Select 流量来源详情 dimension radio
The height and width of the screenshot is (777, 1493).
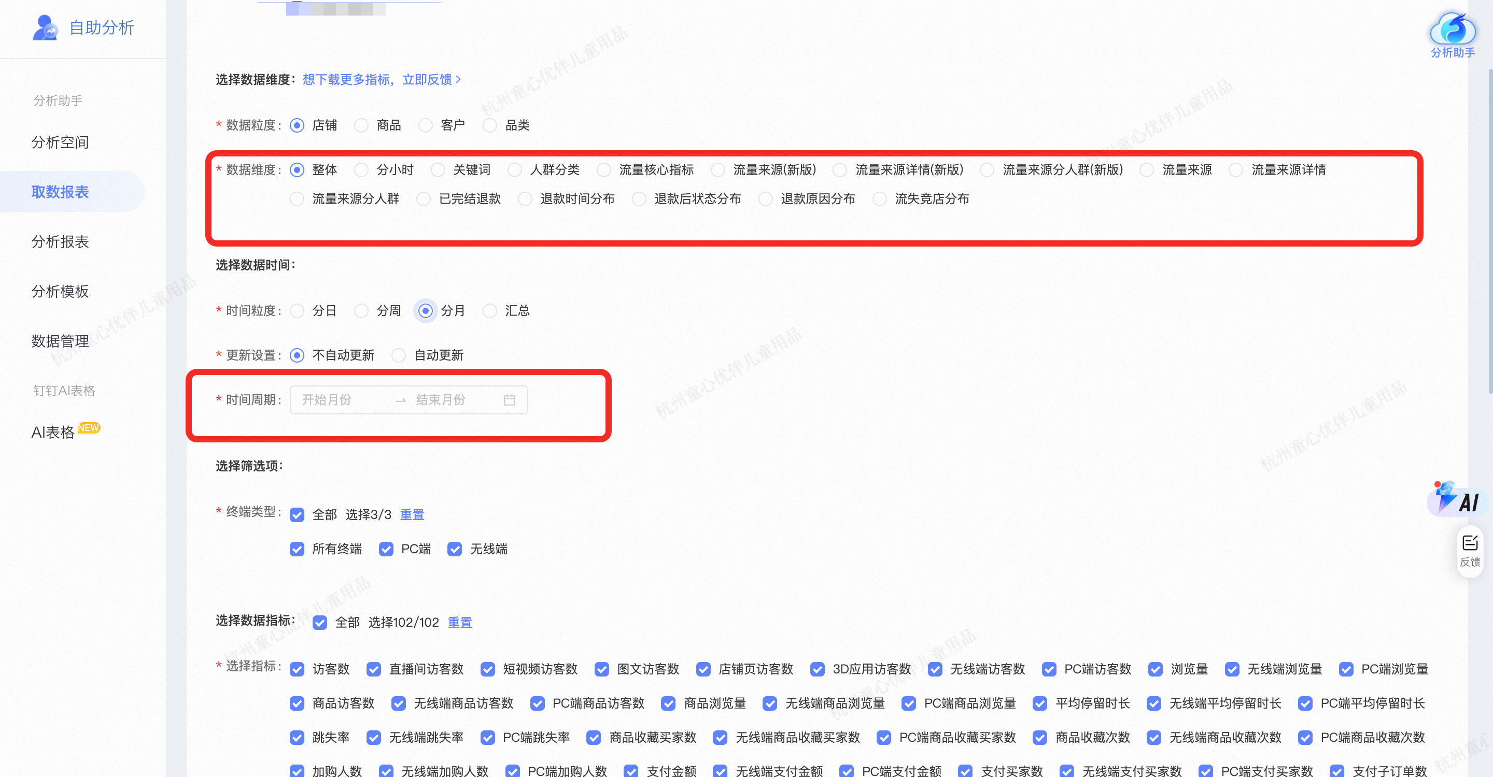point(1236,170)
